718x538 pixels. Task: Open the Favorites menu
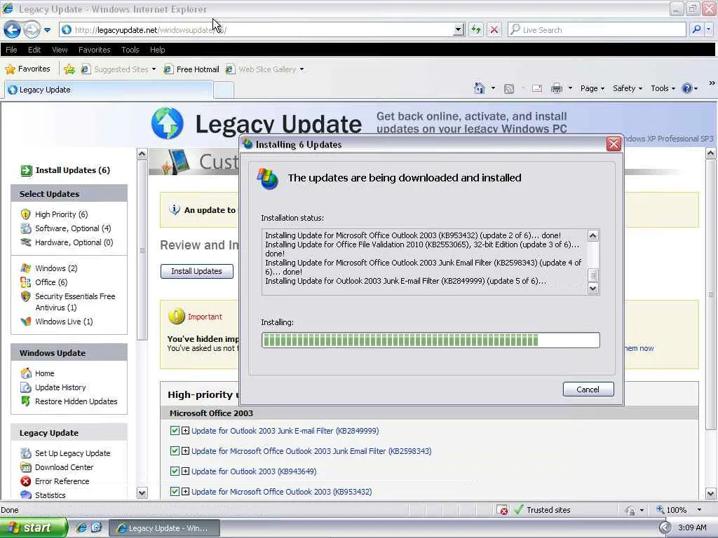tap(95, 50)
